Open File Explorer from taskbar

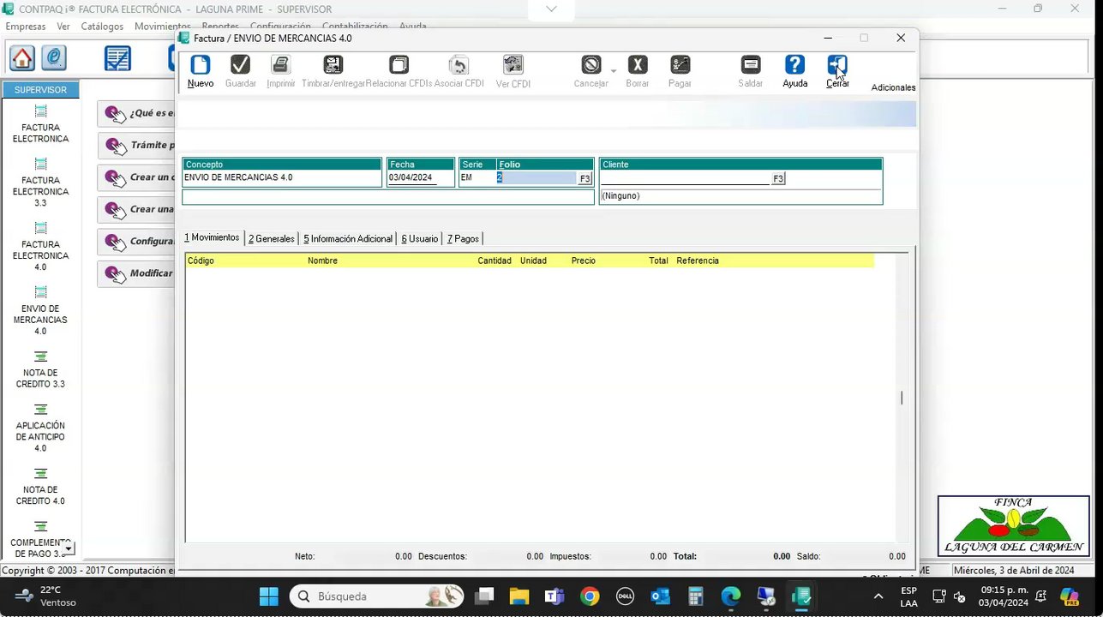[x=519, y=596]
